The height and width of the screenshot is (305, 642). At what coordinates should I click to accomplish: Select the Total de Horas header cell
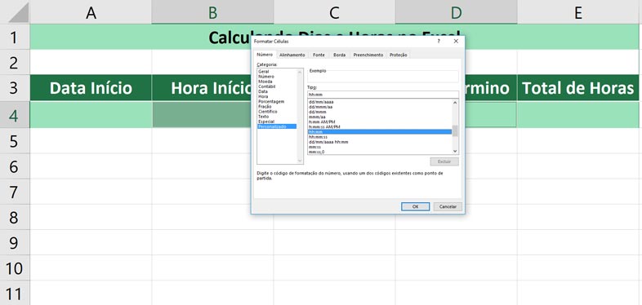click(577, 88)
